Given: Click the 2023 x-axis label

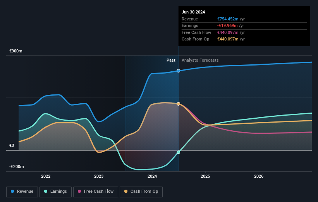Looking at the screenshot, I should coord(99,177).
